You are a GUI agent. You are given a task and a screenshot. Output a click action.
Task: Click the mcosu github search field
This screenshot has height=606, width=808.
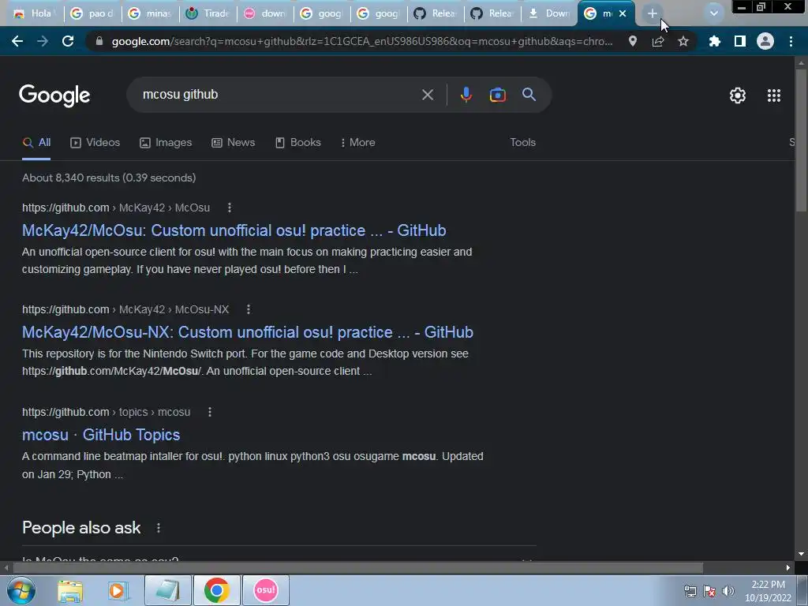[279, 95]
